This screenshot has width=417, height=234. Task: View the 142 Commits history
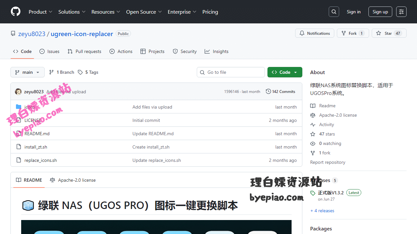coord(280,92)
